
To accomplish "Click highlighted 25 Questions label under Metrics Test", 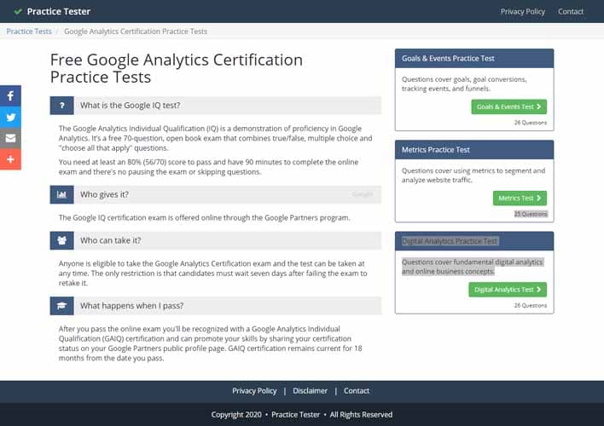I will point(531,214).
